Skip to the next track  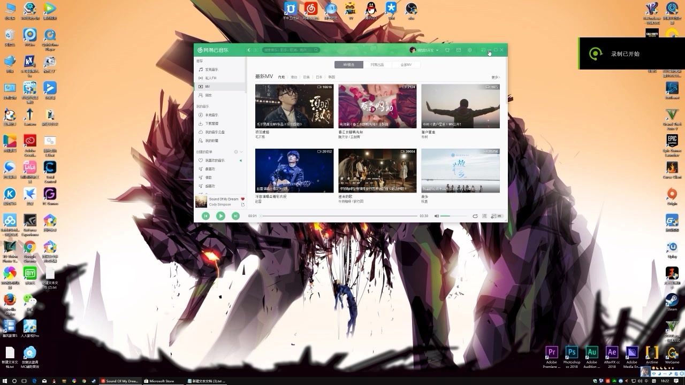coord(235,216)
